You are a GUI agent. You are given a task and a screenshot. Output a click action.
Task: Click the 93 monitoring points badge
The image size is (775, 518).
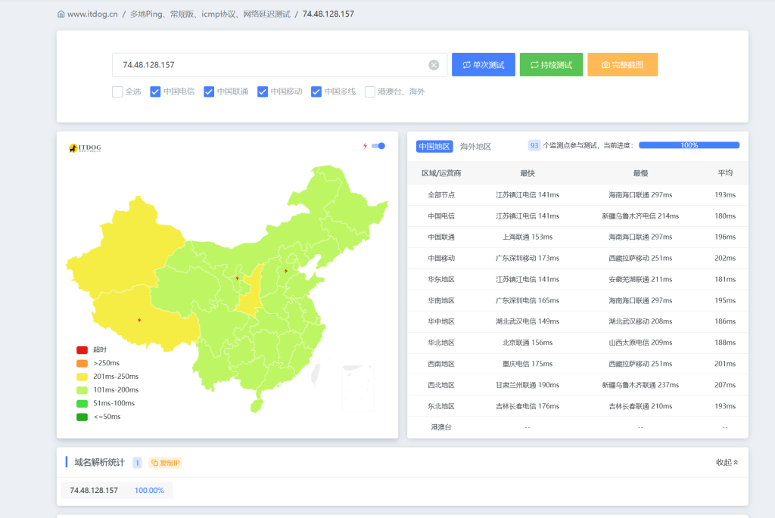(534, 146)
